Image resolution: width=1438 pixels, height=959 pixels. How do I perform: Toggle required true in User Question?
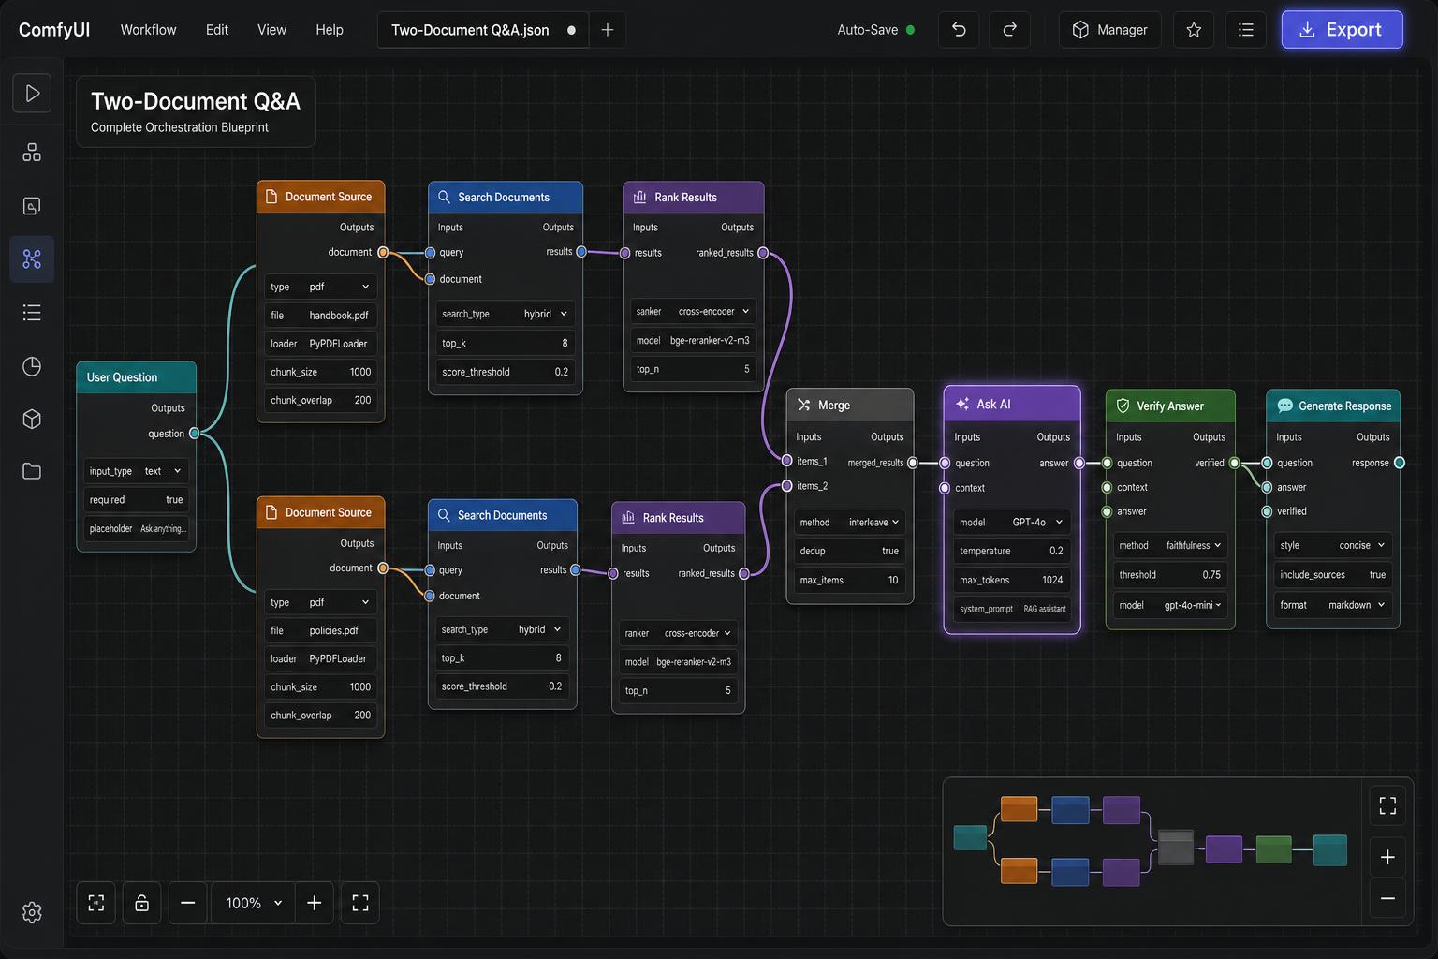[x=136, y=500]
